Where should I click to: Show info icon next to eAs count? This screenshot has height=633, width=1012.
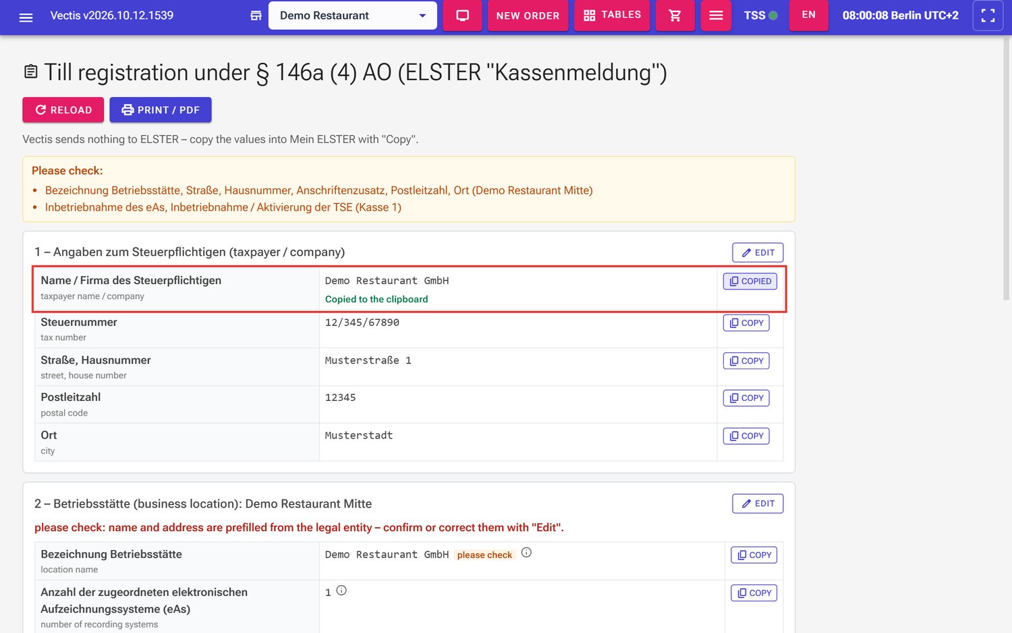[x=341, y=590]
